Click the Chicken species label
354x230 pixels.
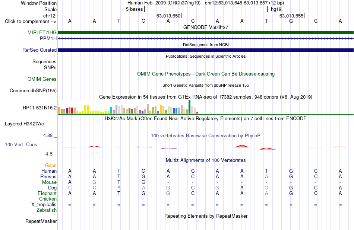coord(48,199)
